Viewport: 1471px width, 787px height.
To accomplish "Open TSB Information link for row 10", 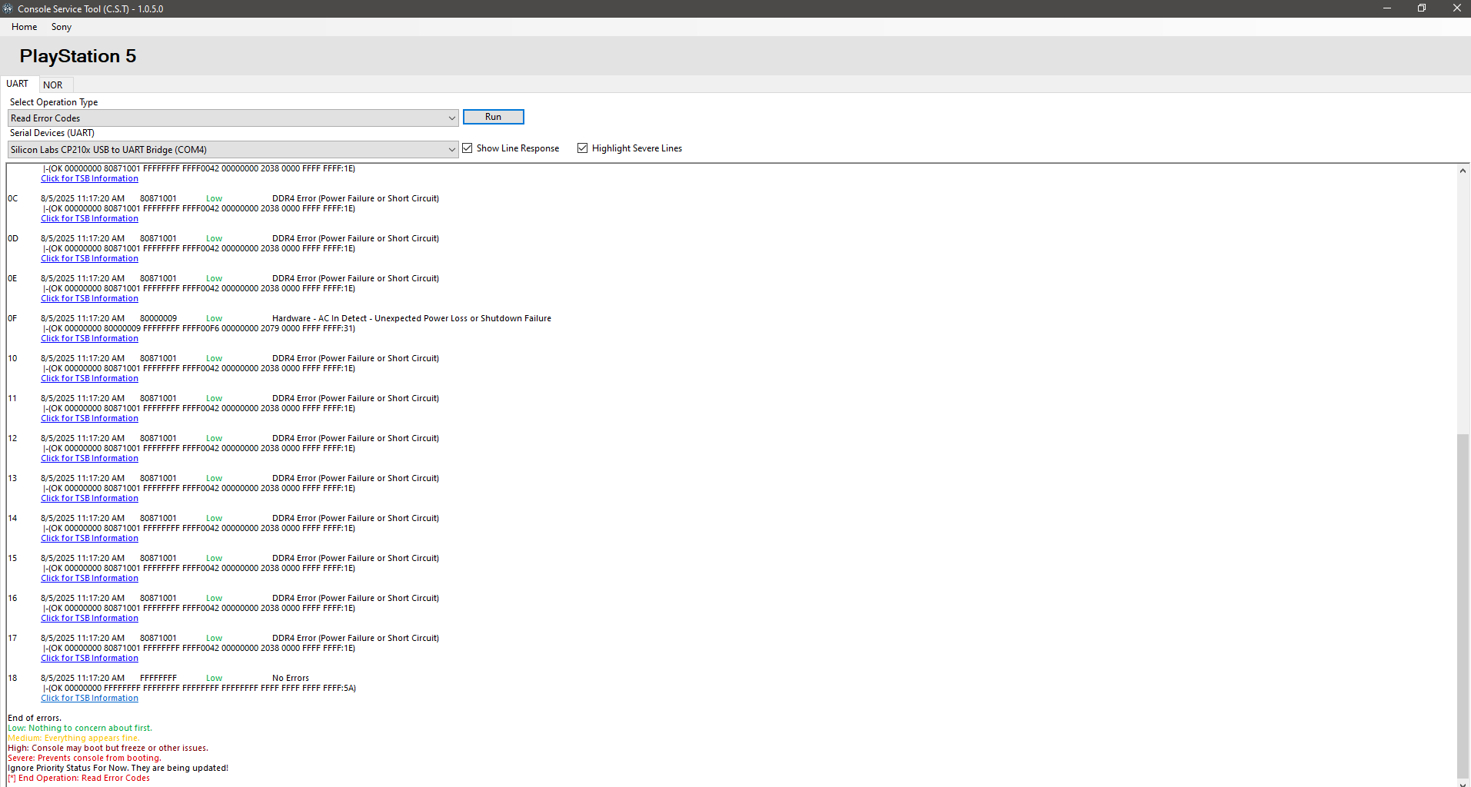I will coord(90,379).
